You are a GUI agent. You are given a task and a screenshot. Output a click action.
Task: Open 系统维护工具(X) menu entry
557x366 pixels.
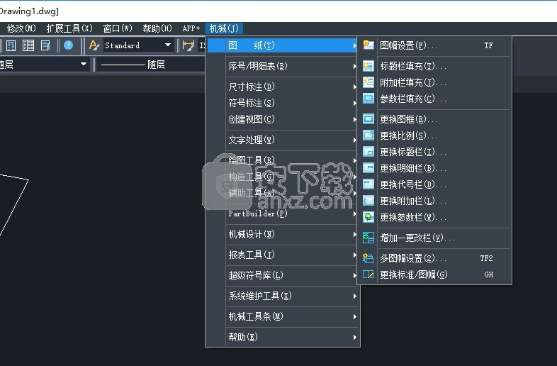click(x=283, y=296)
